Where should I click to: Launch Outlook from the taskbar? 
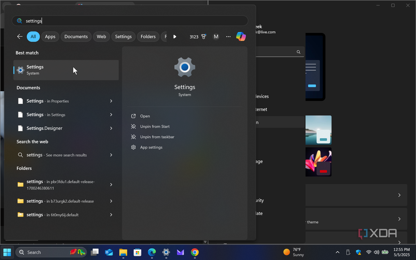click(x=109, y=252)
